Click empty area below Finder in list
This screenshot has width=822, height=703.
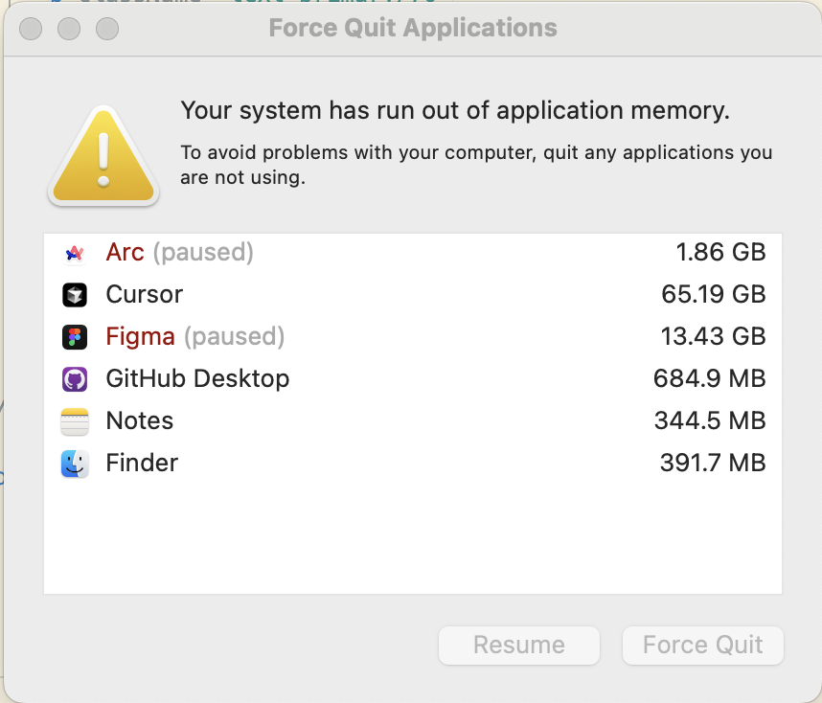point(412,536)
